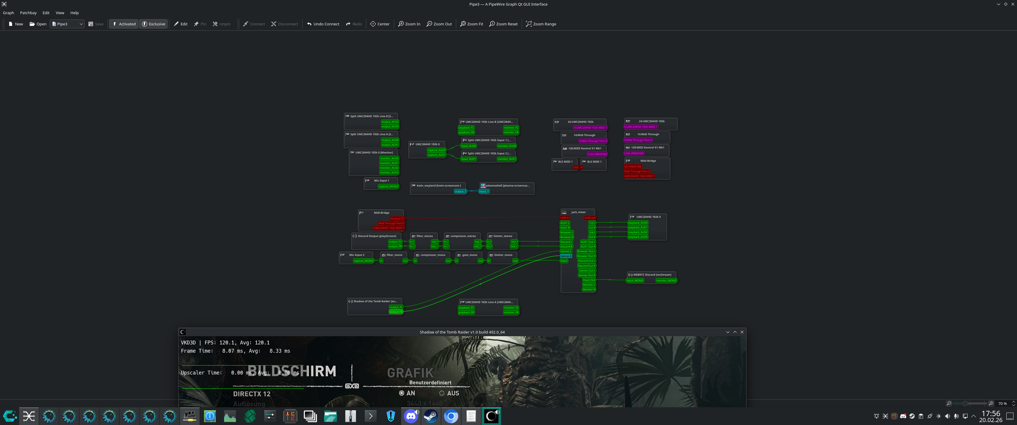
Task: Click the New patchbay button
Action: (x=15, y=24)
